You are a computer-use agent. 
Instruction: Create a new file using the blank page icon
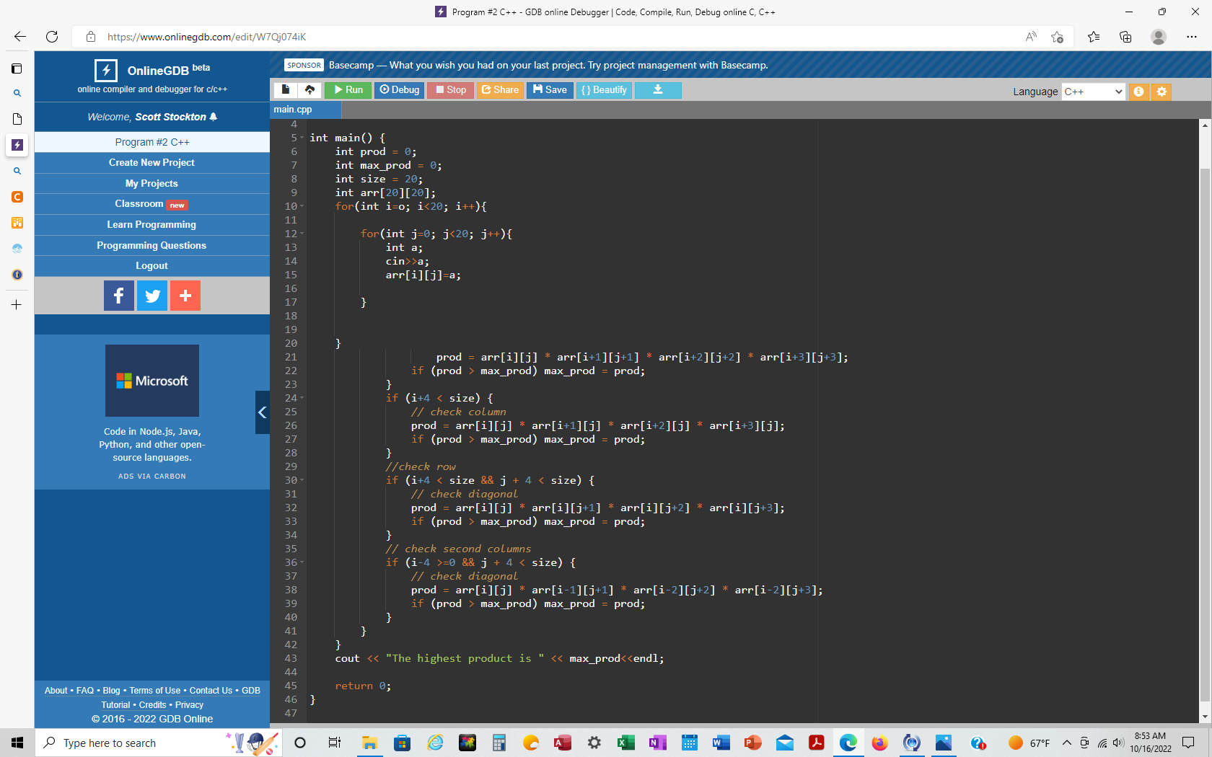tap(286, 90)
